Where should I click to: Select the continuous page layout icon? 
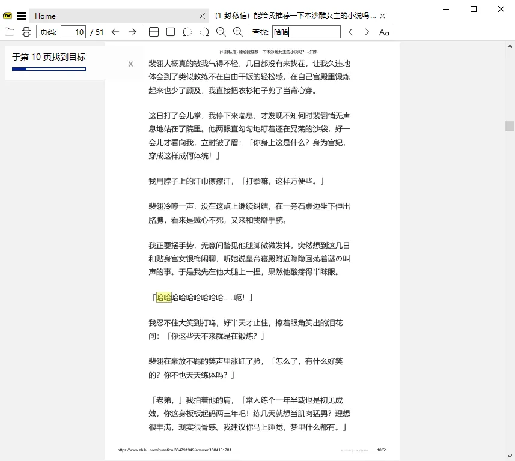point(154,32)
